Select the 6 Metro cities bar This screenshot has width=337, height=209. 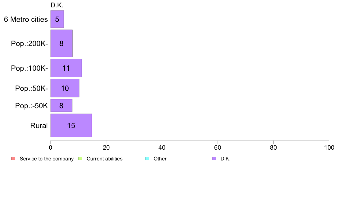[57, 19]
